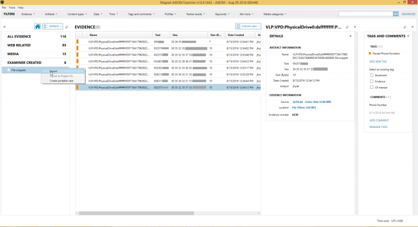Sort by the Text column header
Screen dimensions: 418x227
(161, 35)
